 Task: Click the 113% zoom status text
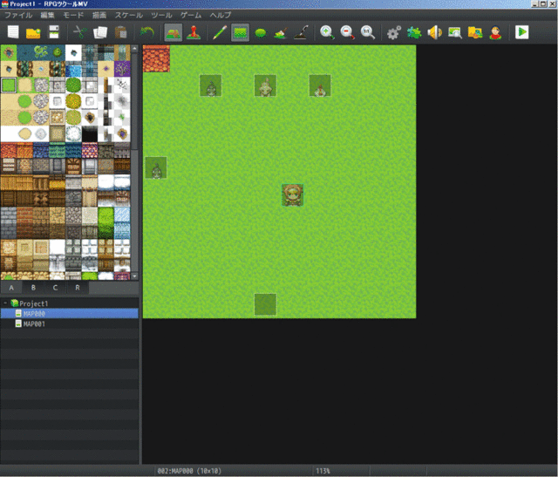click(323, 471)
